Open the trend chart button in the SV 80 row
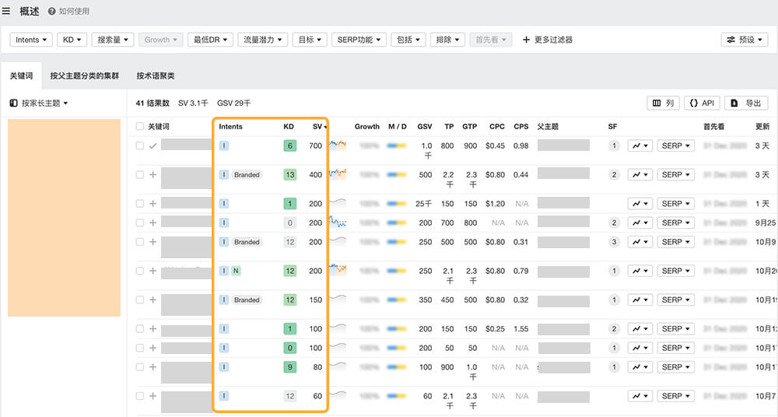This screenshot has height=417, width=778. click(x=640, y=367)
